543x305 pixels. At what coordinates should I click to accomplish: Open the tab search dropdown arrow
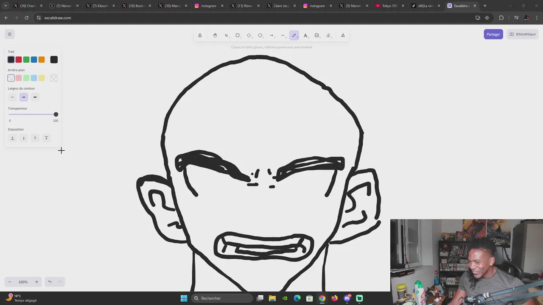(5, 6)
